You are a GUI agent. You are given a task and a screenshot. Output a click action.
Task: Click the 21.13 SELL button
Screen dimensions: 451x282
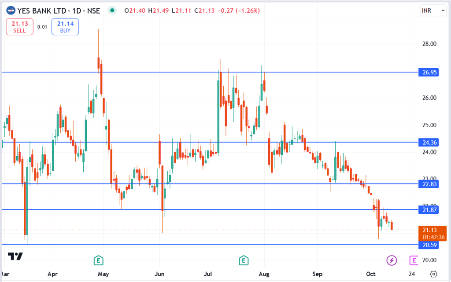click(19, 27)
